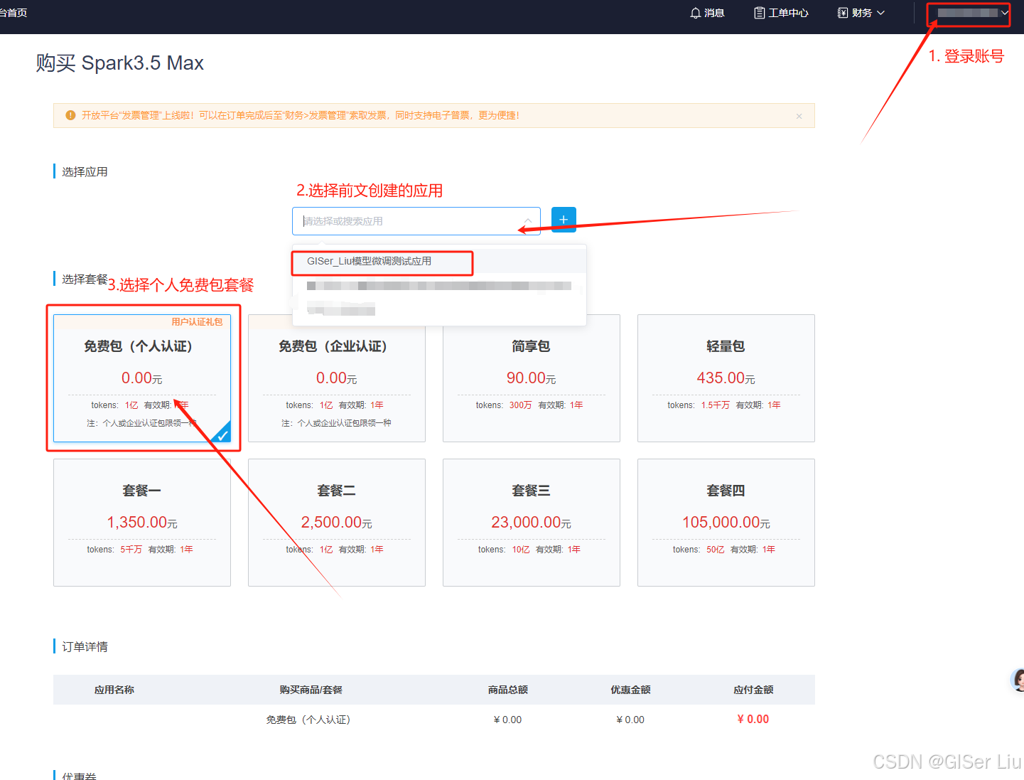Click 免费包（个人认证）in order details row
The width and height of the screenshot is (1024, 780).
tap(308, 720)
